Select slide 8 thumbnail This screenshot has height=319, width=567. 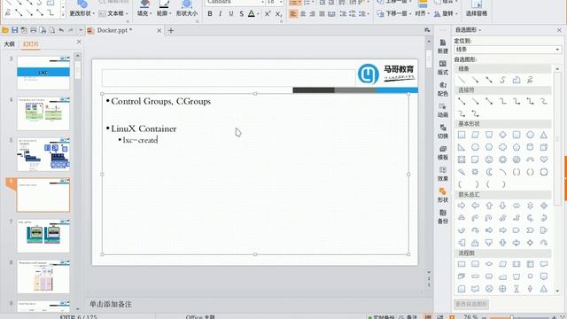click(x=43, y=276)
